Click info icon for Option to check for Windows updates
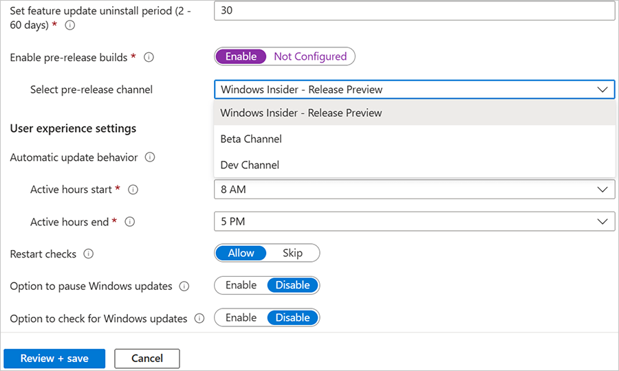The image size is (619, 371). (199, 318)
